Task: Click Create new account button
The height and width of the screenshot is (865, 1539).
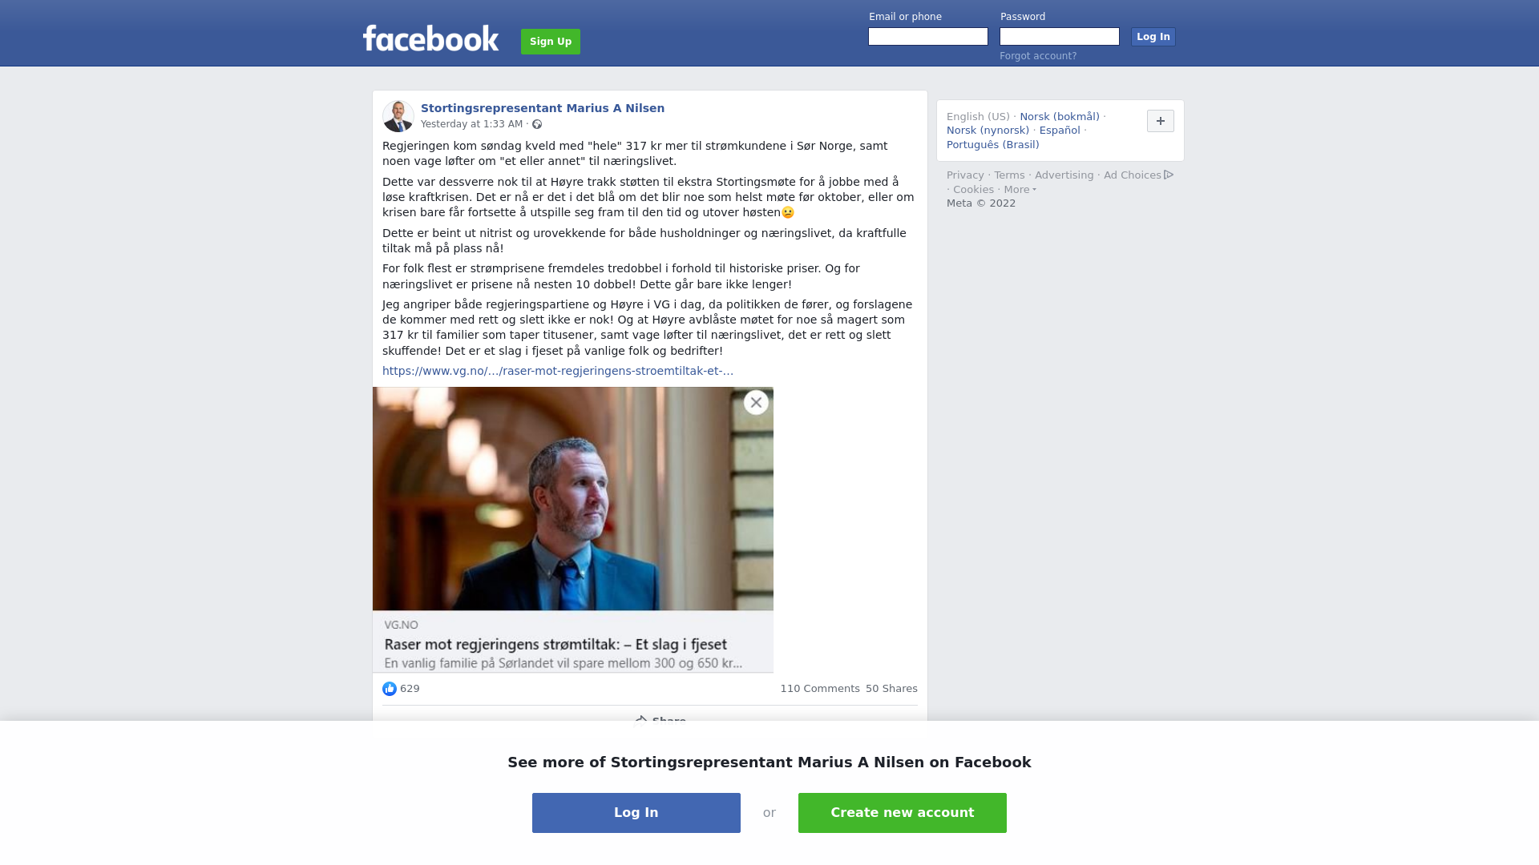Action: 903,813
